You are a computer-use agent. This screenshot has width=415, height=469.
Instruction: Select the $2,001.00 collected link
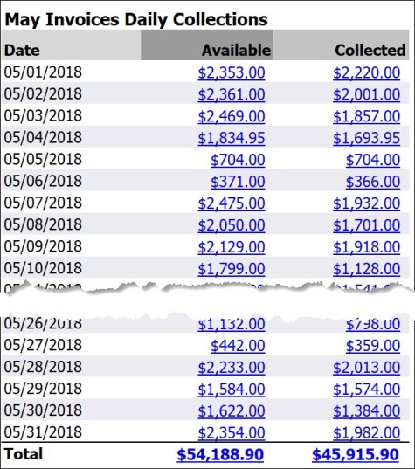tap(367, 94)
